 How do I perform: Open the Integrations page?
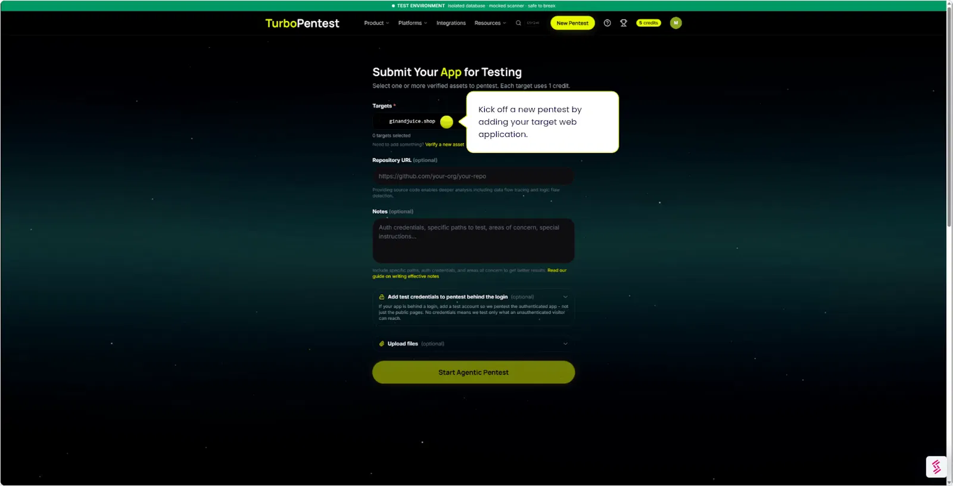tap(451, 23)
